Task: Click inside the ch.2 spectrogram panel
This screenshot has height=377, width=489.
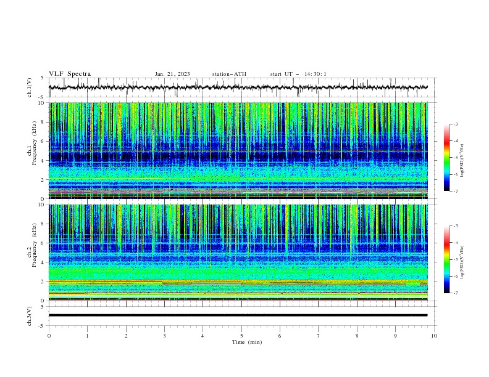Action: click(238, 253)
